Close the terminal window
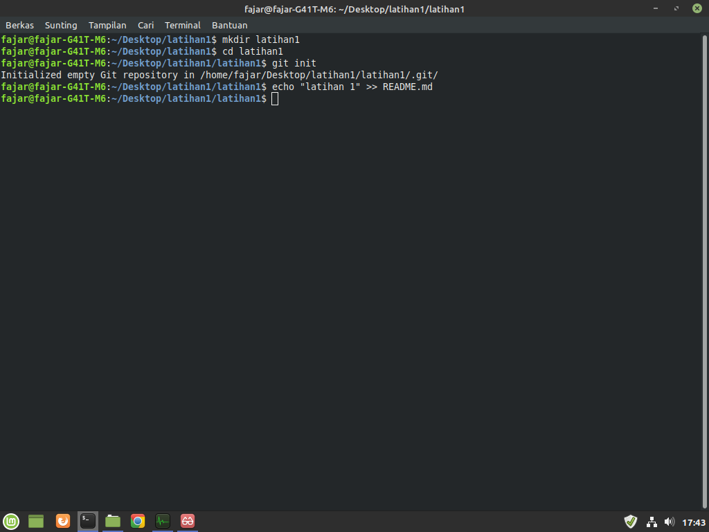This screenshot has width=709, height=532. (x=697, y=8)
